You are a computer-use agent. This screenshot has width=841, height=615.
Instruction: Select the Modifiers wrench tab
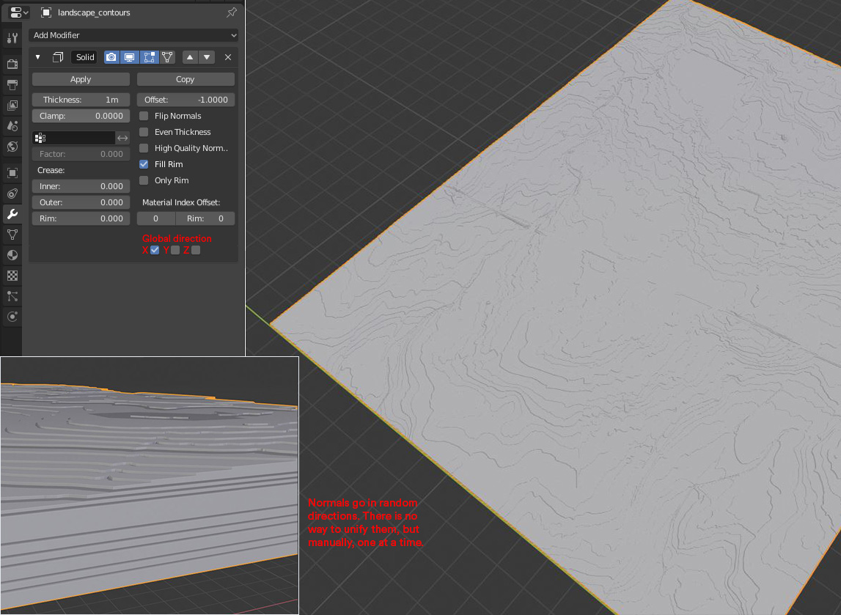(x=12, y=214)
